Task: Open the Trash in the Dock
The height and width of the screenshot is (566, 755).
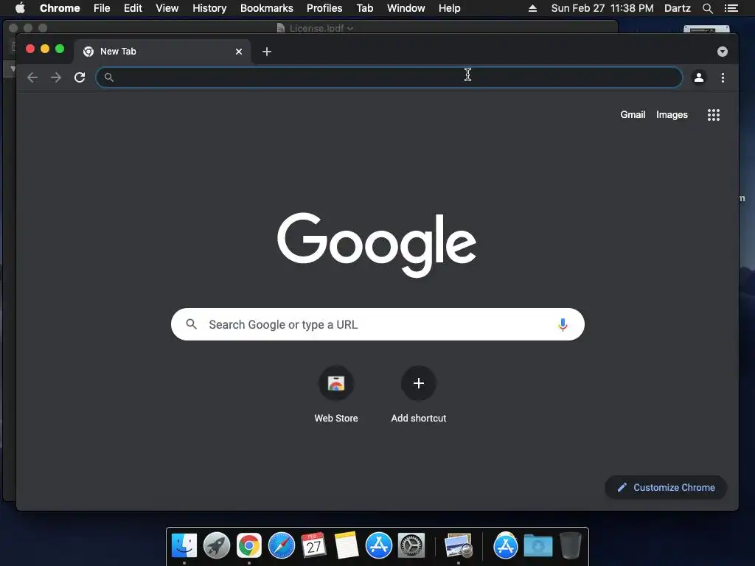Action: pos(571,546)
